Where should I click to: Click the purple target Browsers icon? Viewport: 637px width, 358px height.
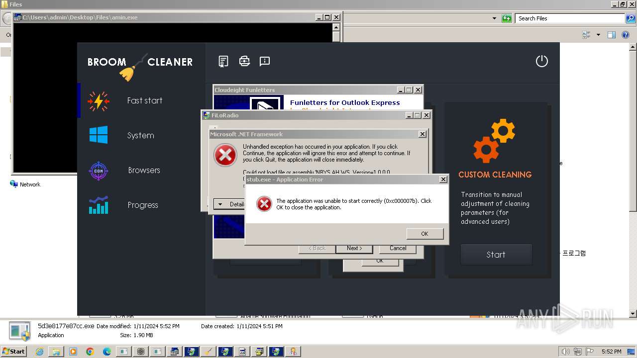pyautogui.click(x=99, y=171)
